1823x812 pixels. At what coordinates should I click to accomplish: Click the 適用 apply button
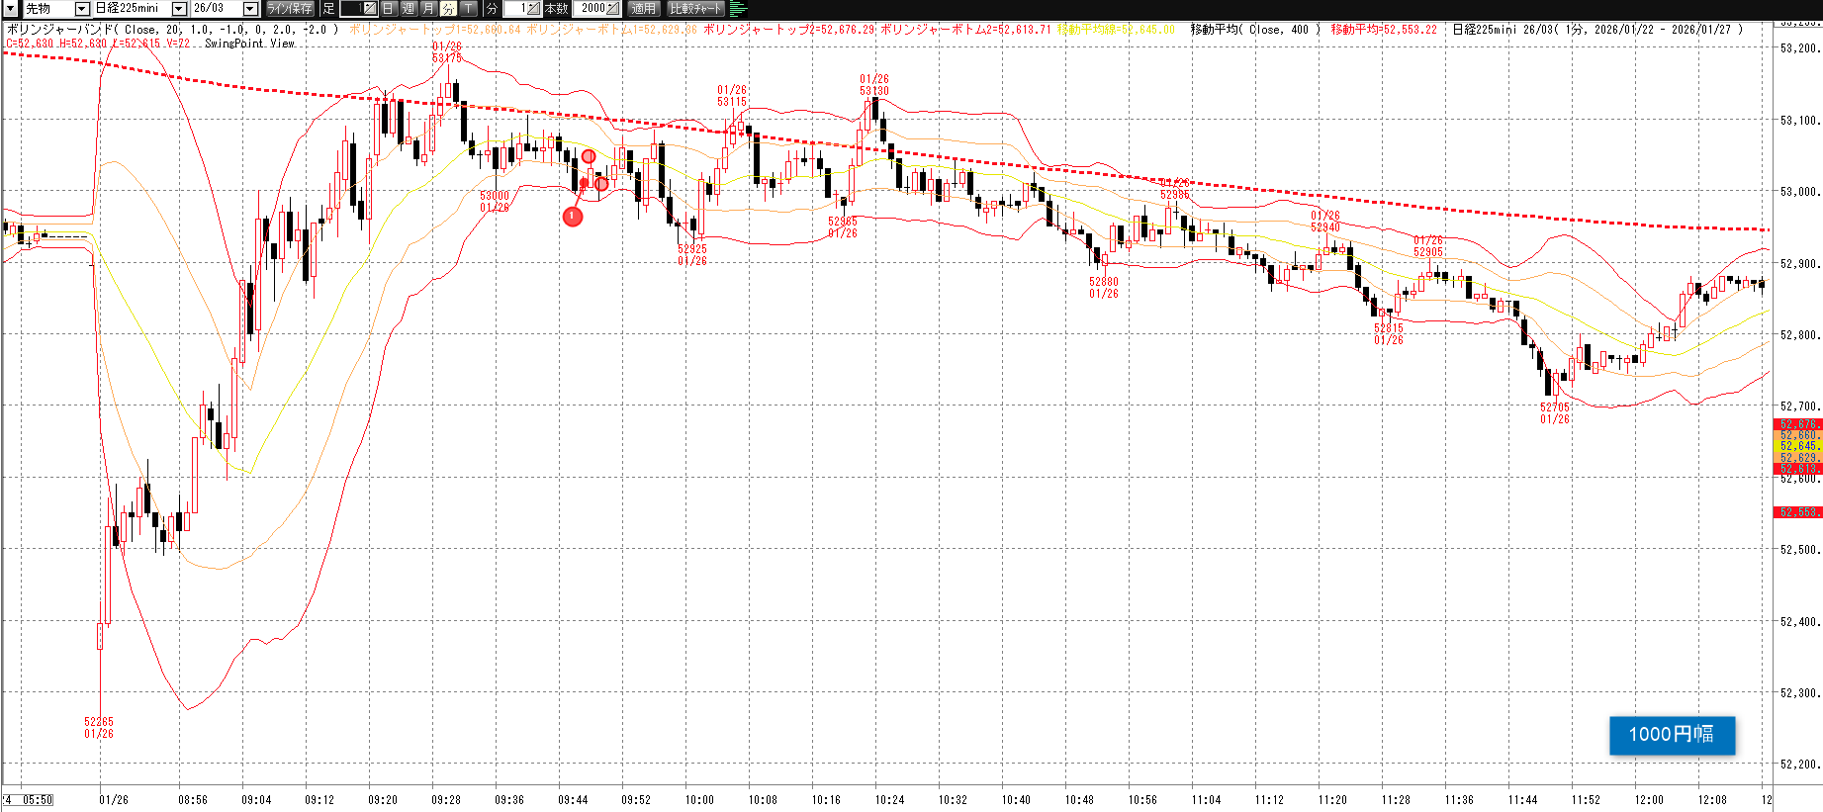(644, 9)
